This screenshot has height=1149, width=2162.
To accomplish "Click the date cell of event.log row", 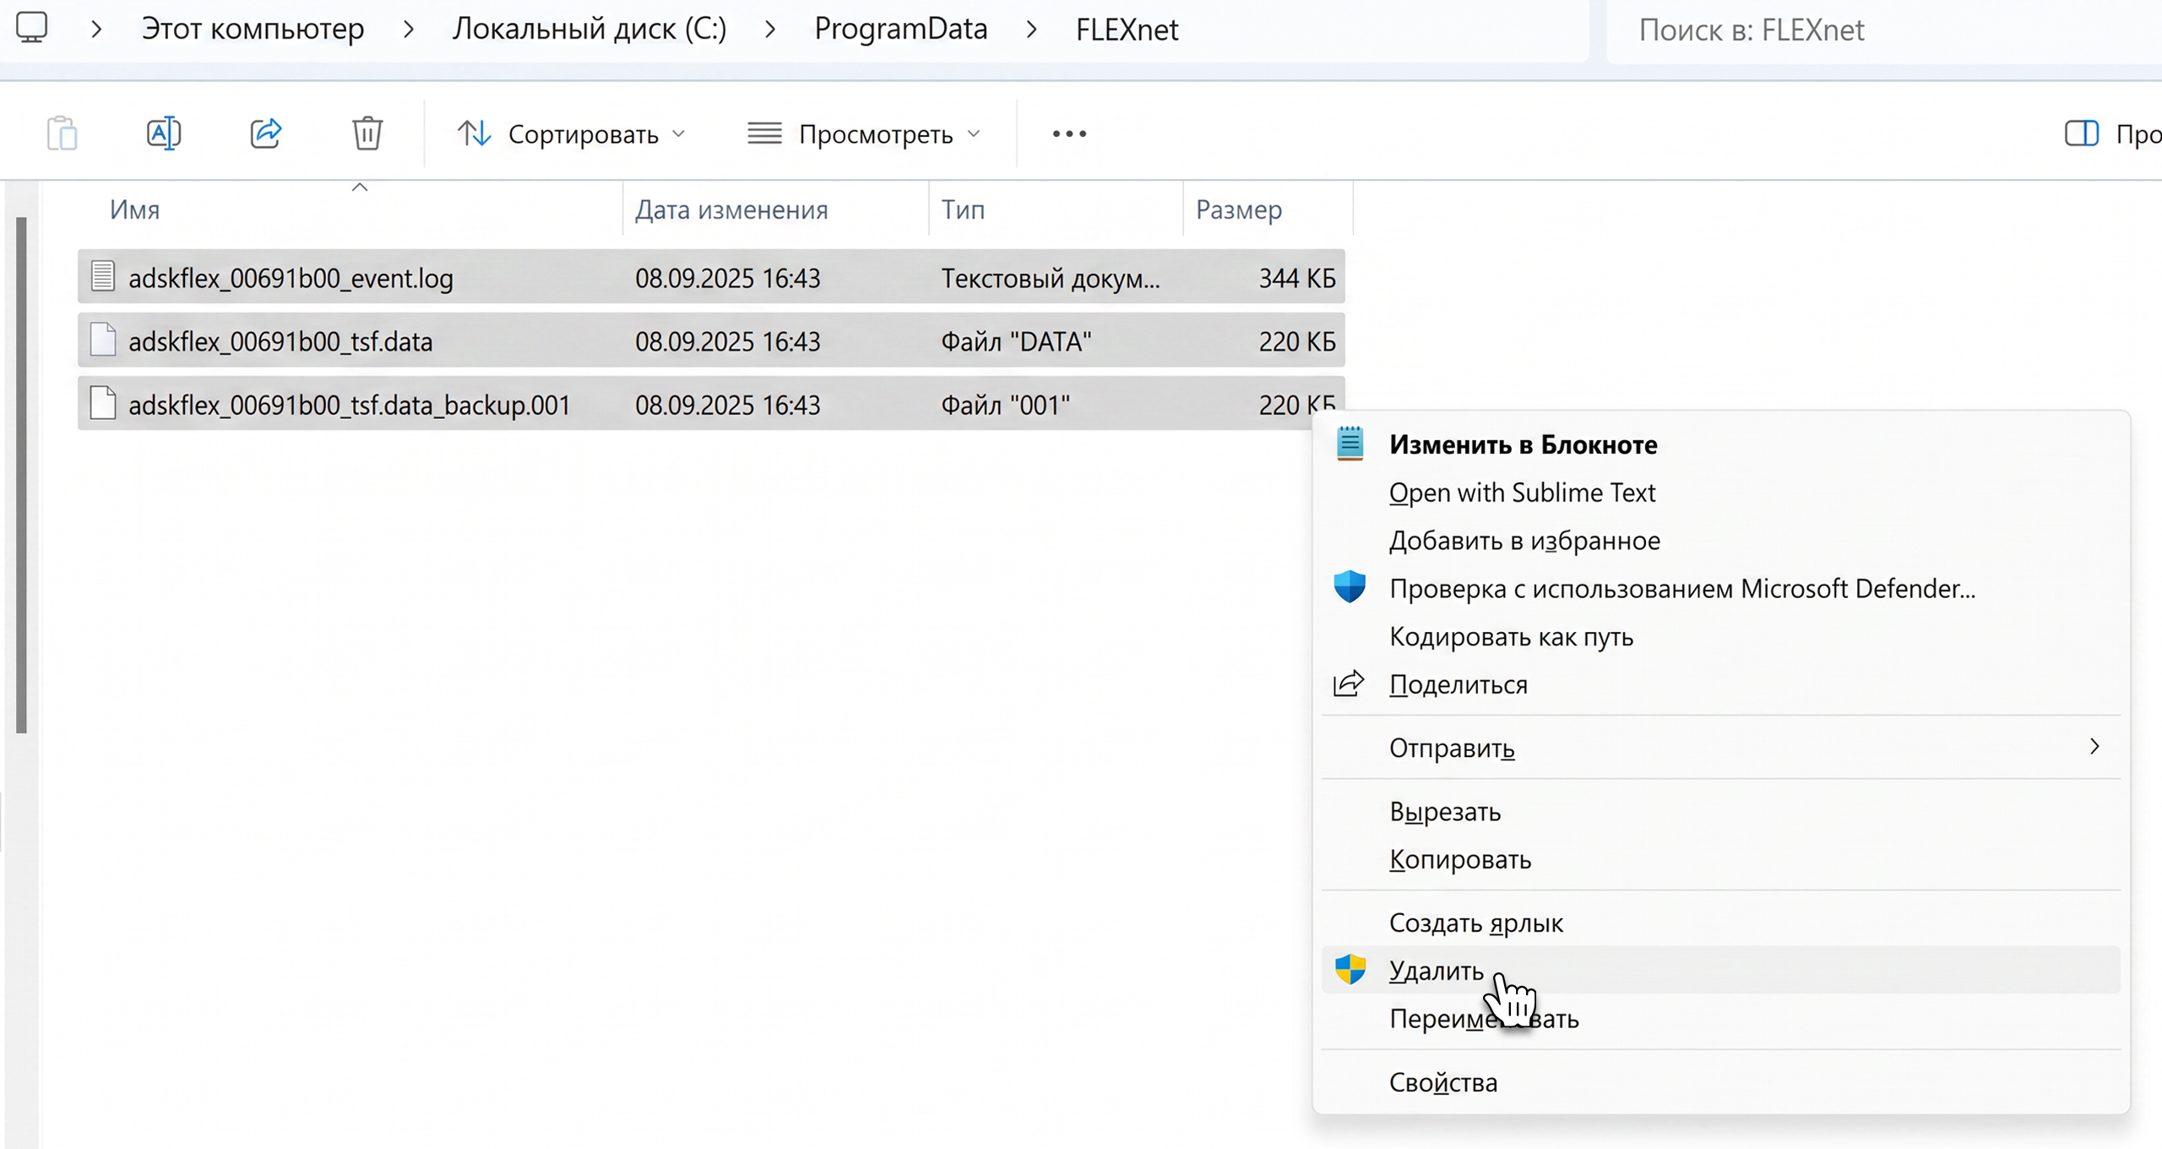I will pos(728,278).
